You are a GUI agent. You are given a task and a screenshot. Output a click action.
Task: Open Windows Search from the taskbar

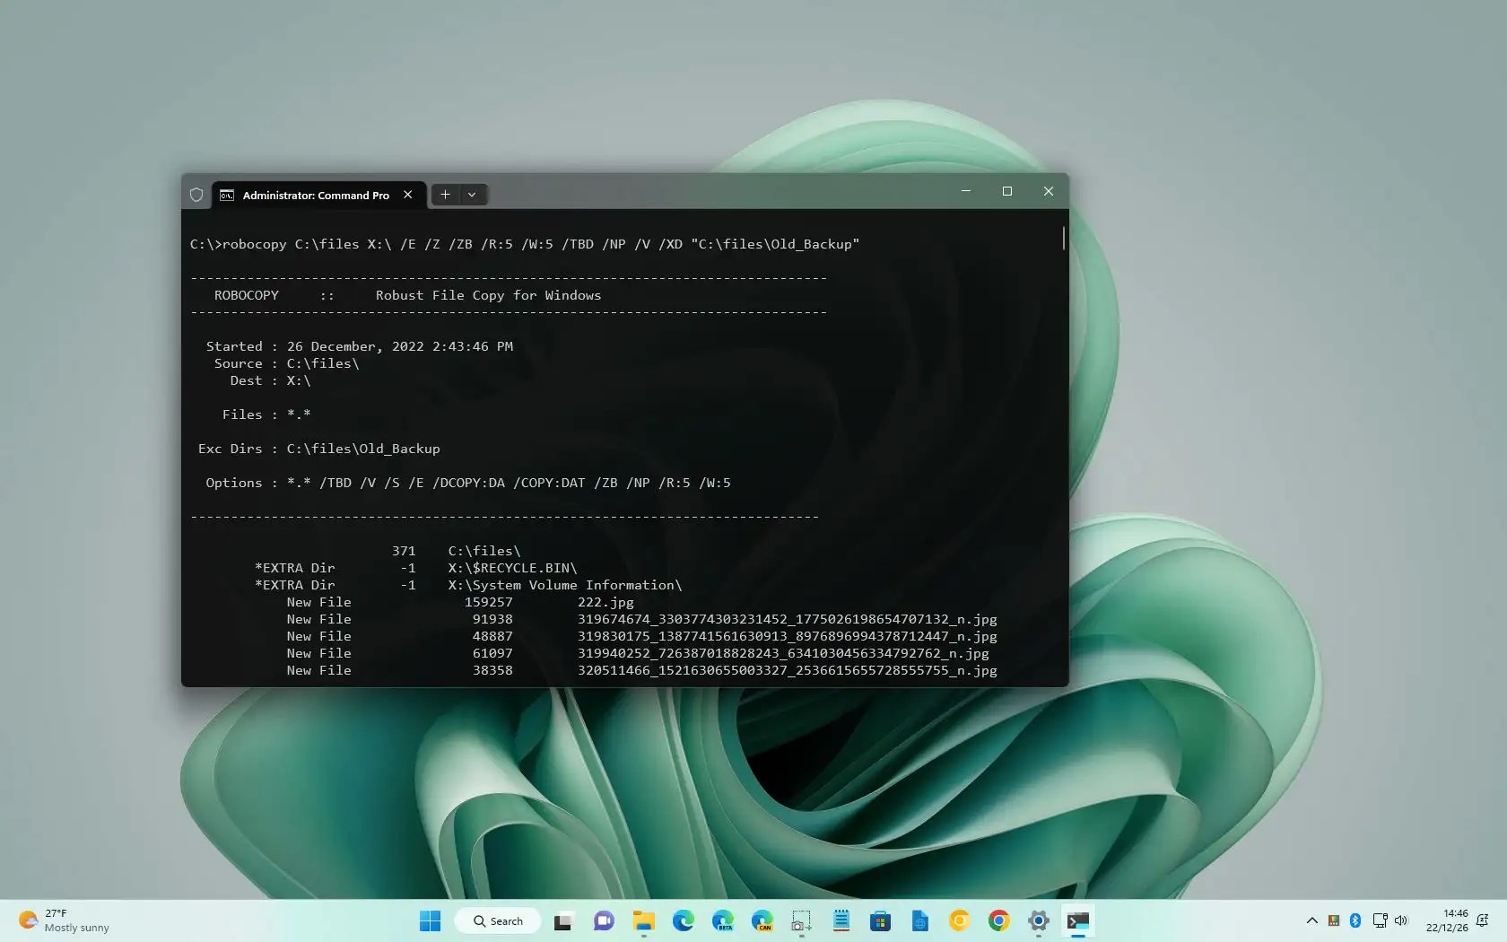click(498, 920)
